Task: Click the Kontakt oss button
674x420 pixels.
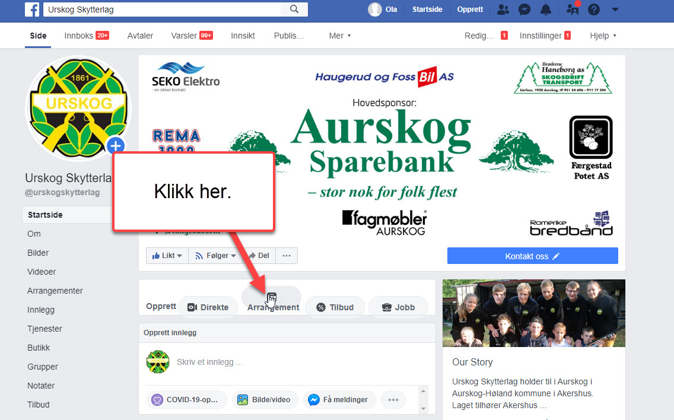Action: click(x=533, y=256)
